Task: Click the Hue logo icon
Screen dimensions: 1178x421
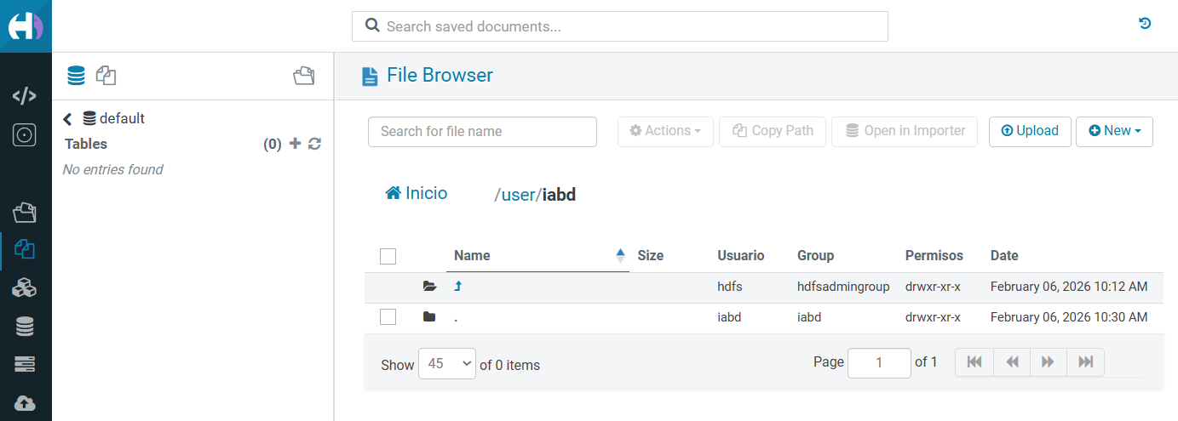Action: 26,26
